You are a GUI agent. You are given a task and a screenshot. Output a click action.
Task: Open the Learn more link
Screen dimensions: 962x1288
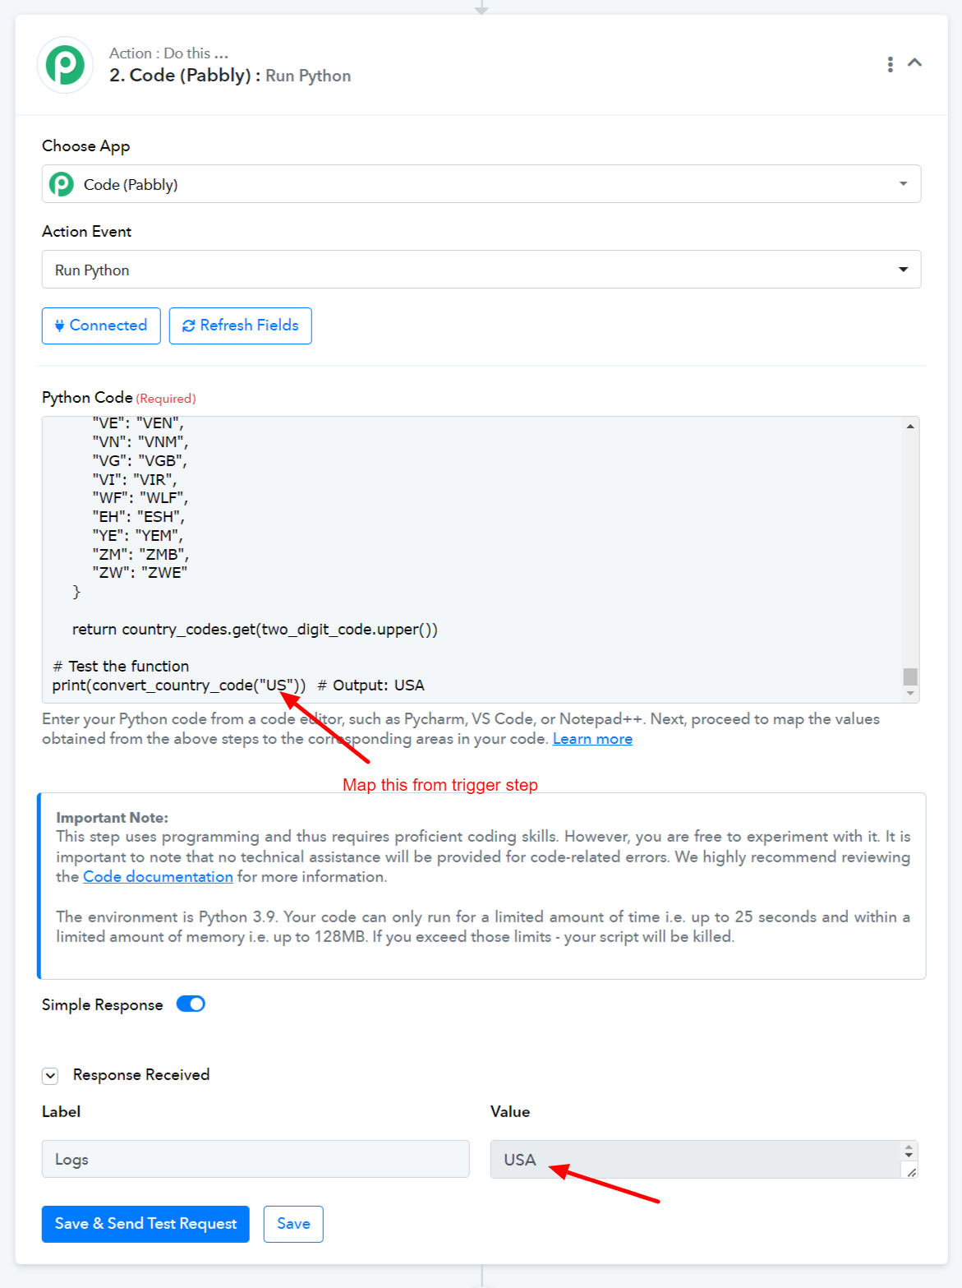pyautogui.click(x=592, y=739)
